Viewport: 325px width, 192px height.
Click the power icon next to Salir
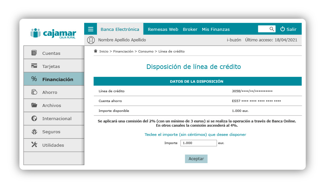282,29
